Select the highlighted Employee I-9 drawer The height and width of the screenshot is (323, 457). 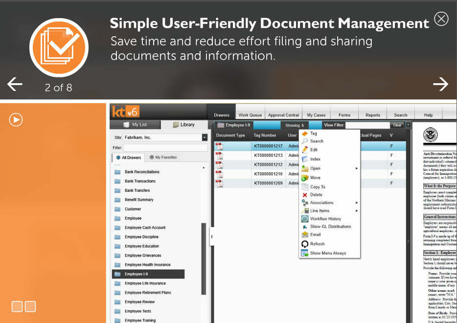pyautogui.click(x=148, y=274)
